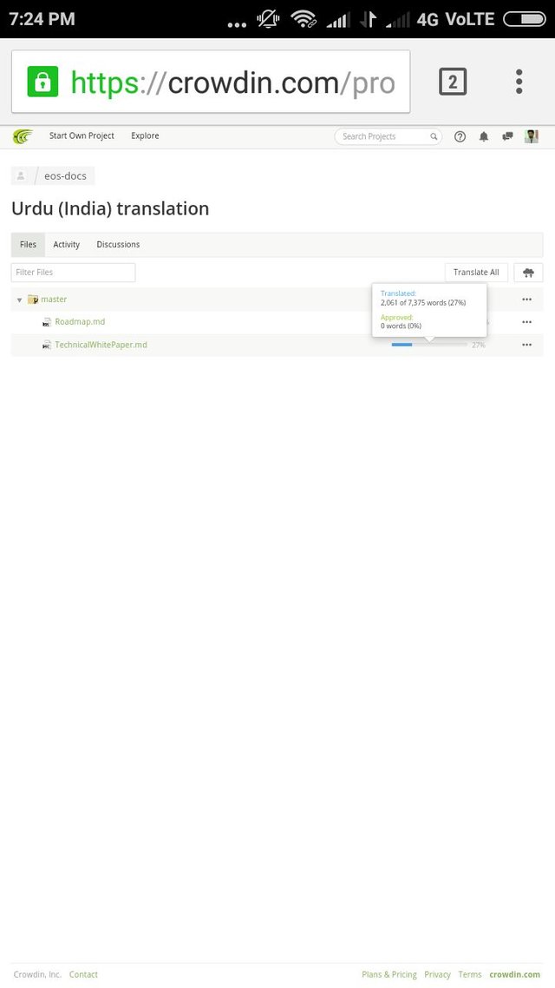Open the Plans & Pricing footer link
555x988 pixels.
click(388, 974)
